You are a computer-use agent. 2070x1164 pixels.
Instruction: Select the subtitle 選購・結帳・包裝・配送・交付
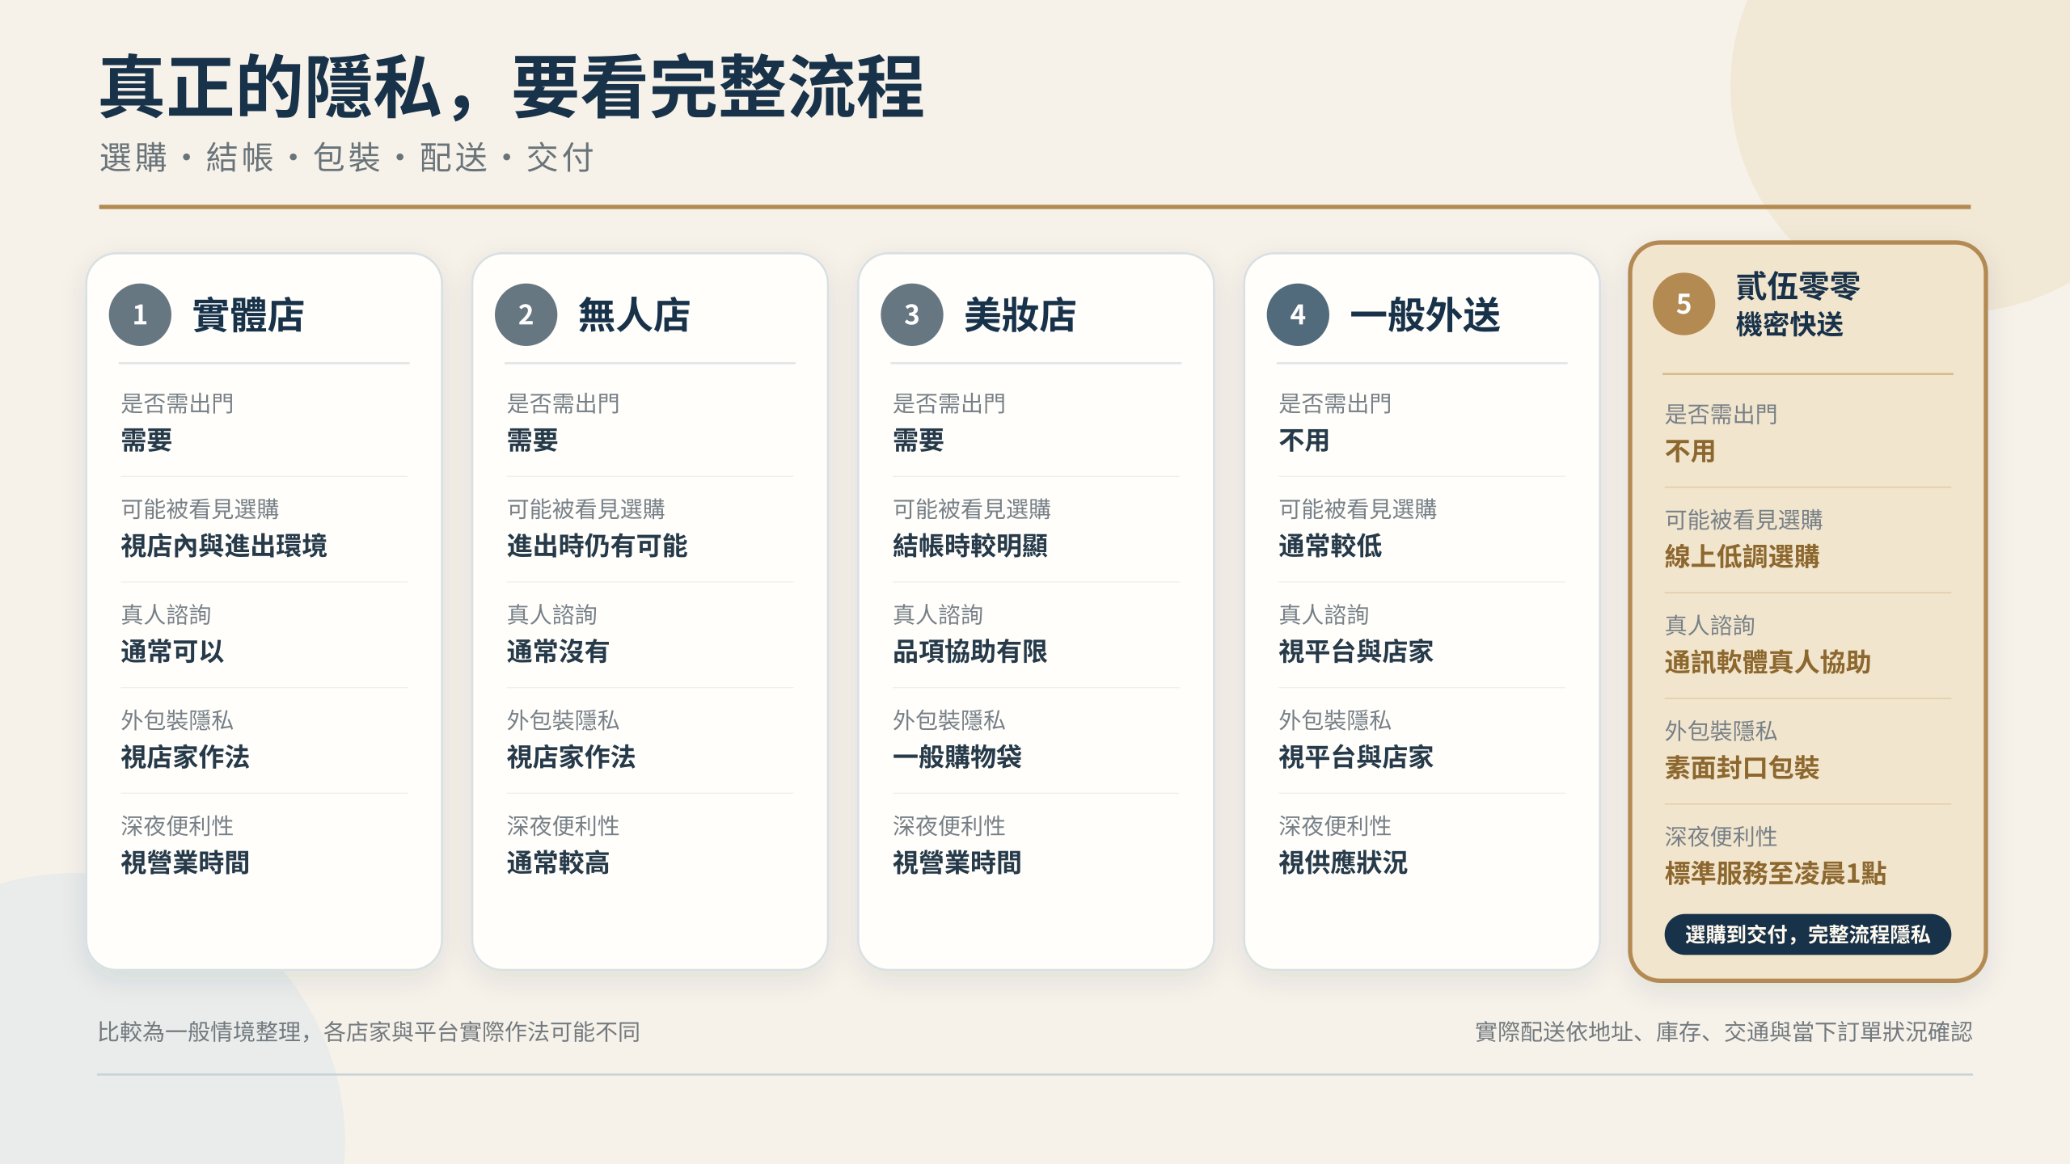tap(346, 158)
